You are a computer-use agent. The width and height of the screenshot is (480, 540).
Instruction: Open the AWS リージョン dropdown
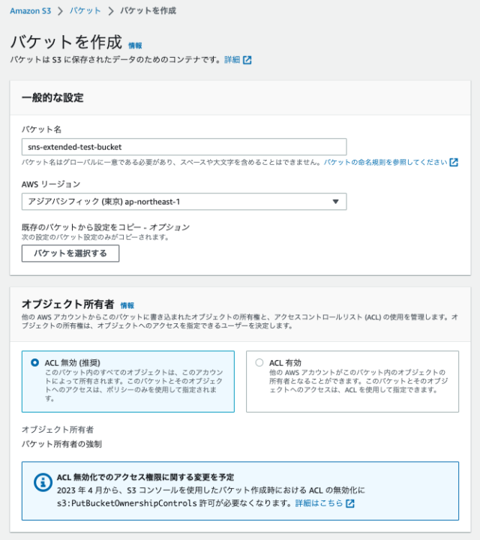pyautogui.click(x=184, y=202)
